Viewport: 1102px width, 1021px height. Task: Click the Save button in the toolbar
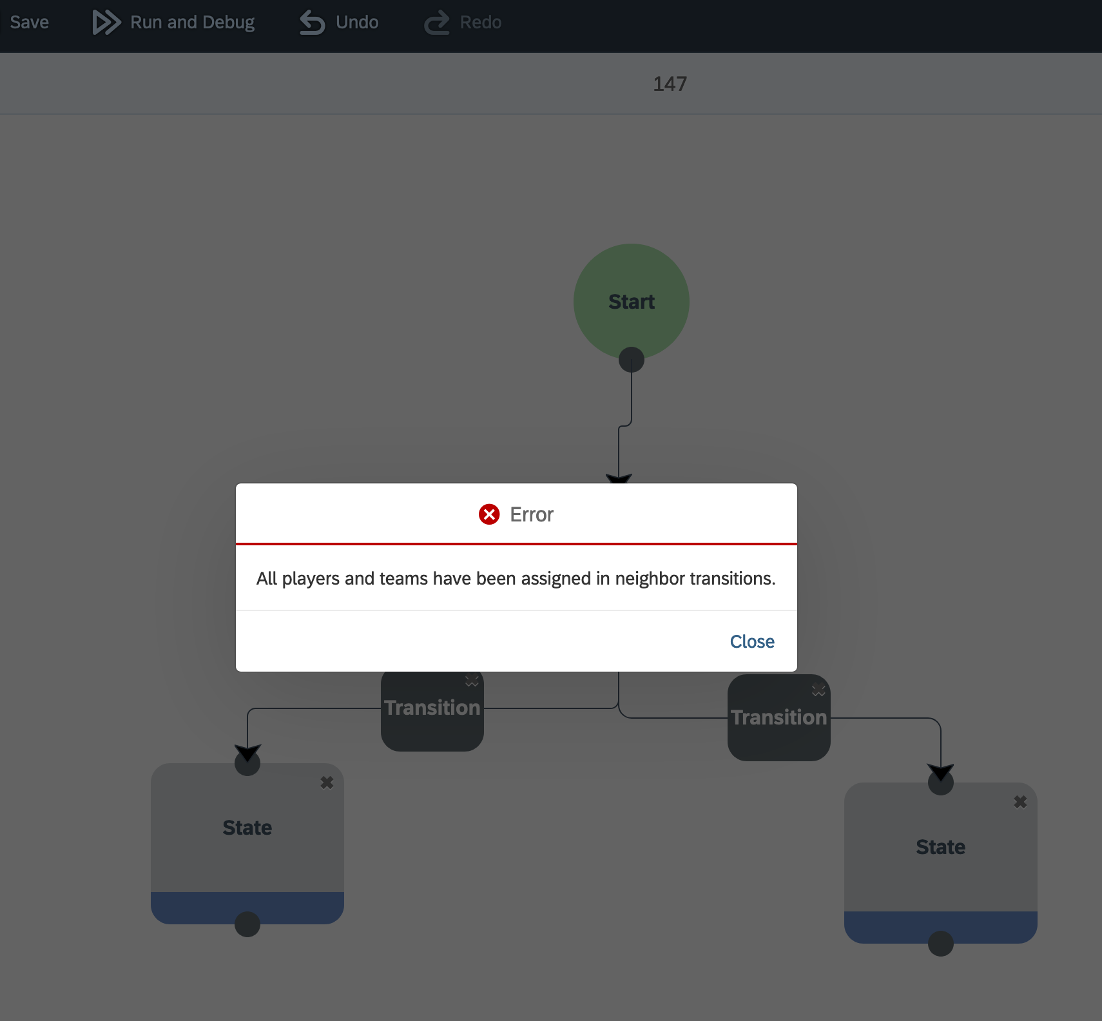point(28,21)
